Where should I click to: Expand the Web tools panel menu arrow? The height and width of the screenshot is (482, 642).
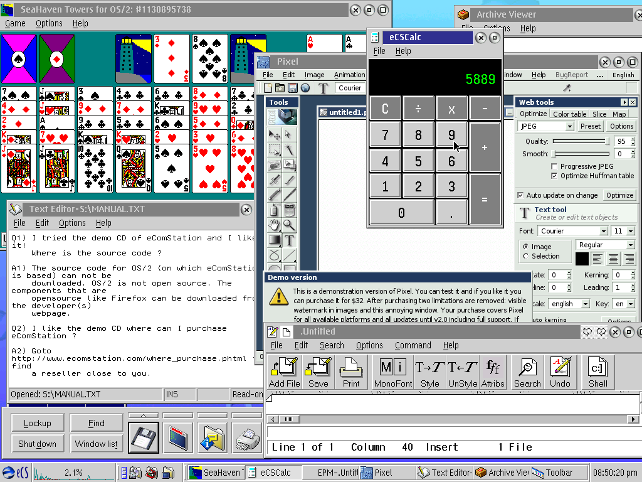click(x=624, y=102)
